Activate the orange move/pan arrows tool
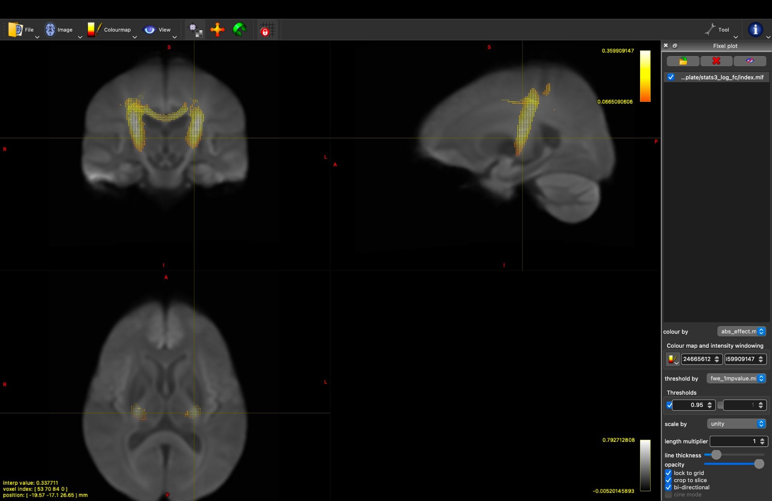 [218, 30]
